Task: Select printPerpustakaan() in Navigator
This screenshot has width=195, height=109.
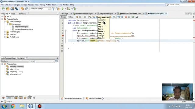Action: [17, 67]
